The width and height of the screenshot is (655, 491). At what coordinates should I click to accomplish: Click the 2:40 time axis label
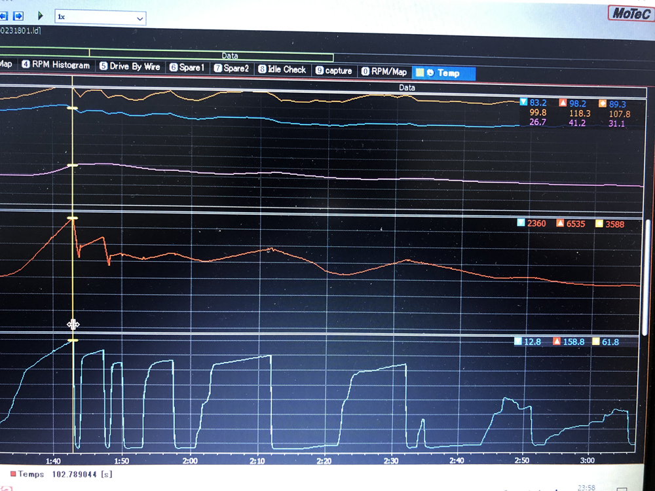coord(457,460)
